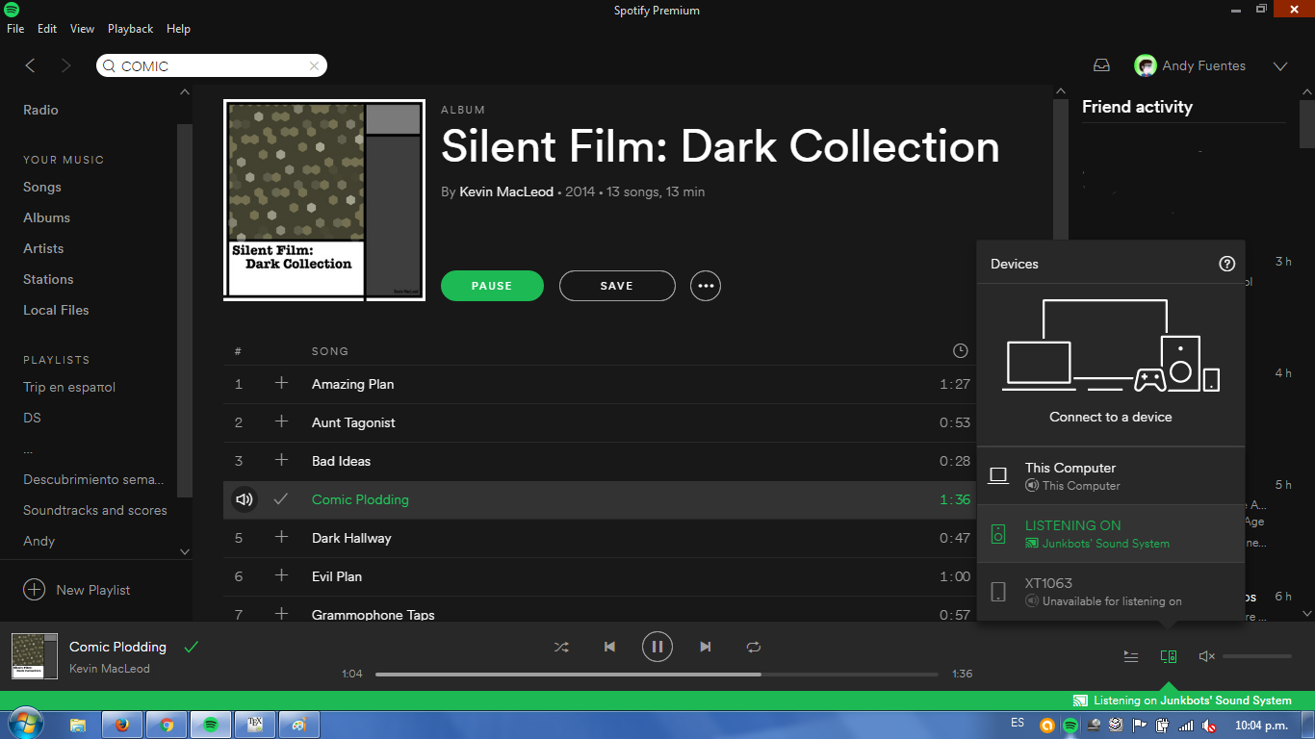Go back with the left navigation arrow
Image resolution: width=1315 pixels, height=739 pixels.
coord(30,65)
